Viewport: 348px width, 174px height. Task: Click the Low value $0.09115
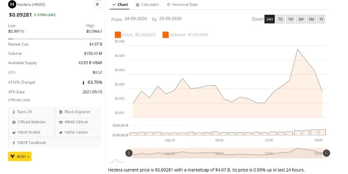[16, 31]
